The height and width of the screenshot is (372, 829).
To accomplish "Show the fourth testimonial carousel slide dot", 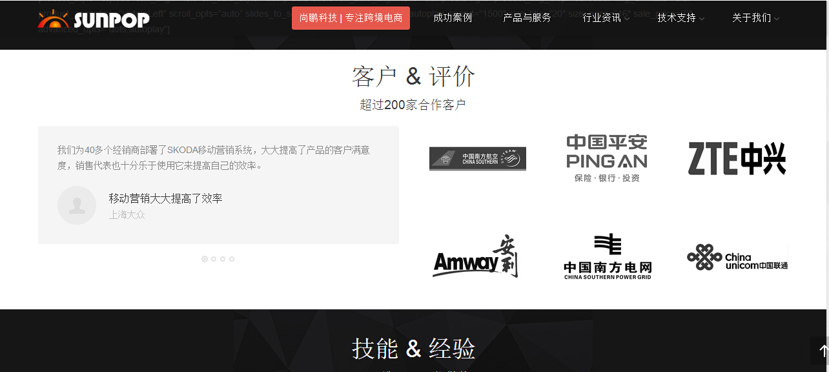I will [x=232, y=259].
